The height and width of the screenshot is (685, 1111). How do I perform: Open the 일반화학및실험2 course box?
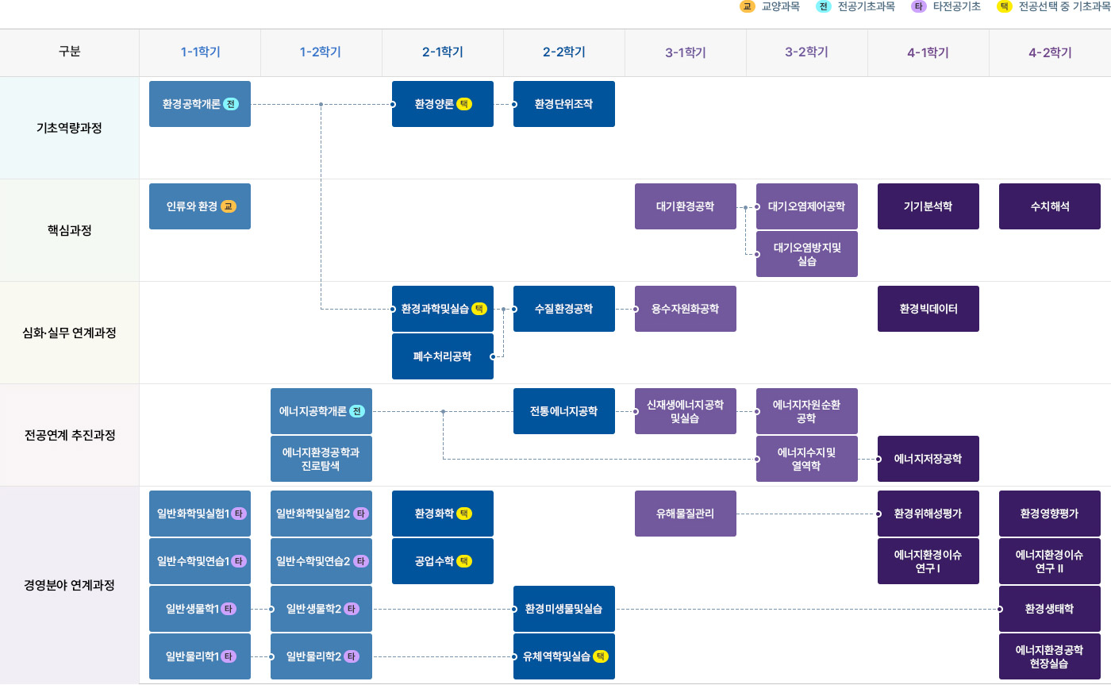click(321, 514)
